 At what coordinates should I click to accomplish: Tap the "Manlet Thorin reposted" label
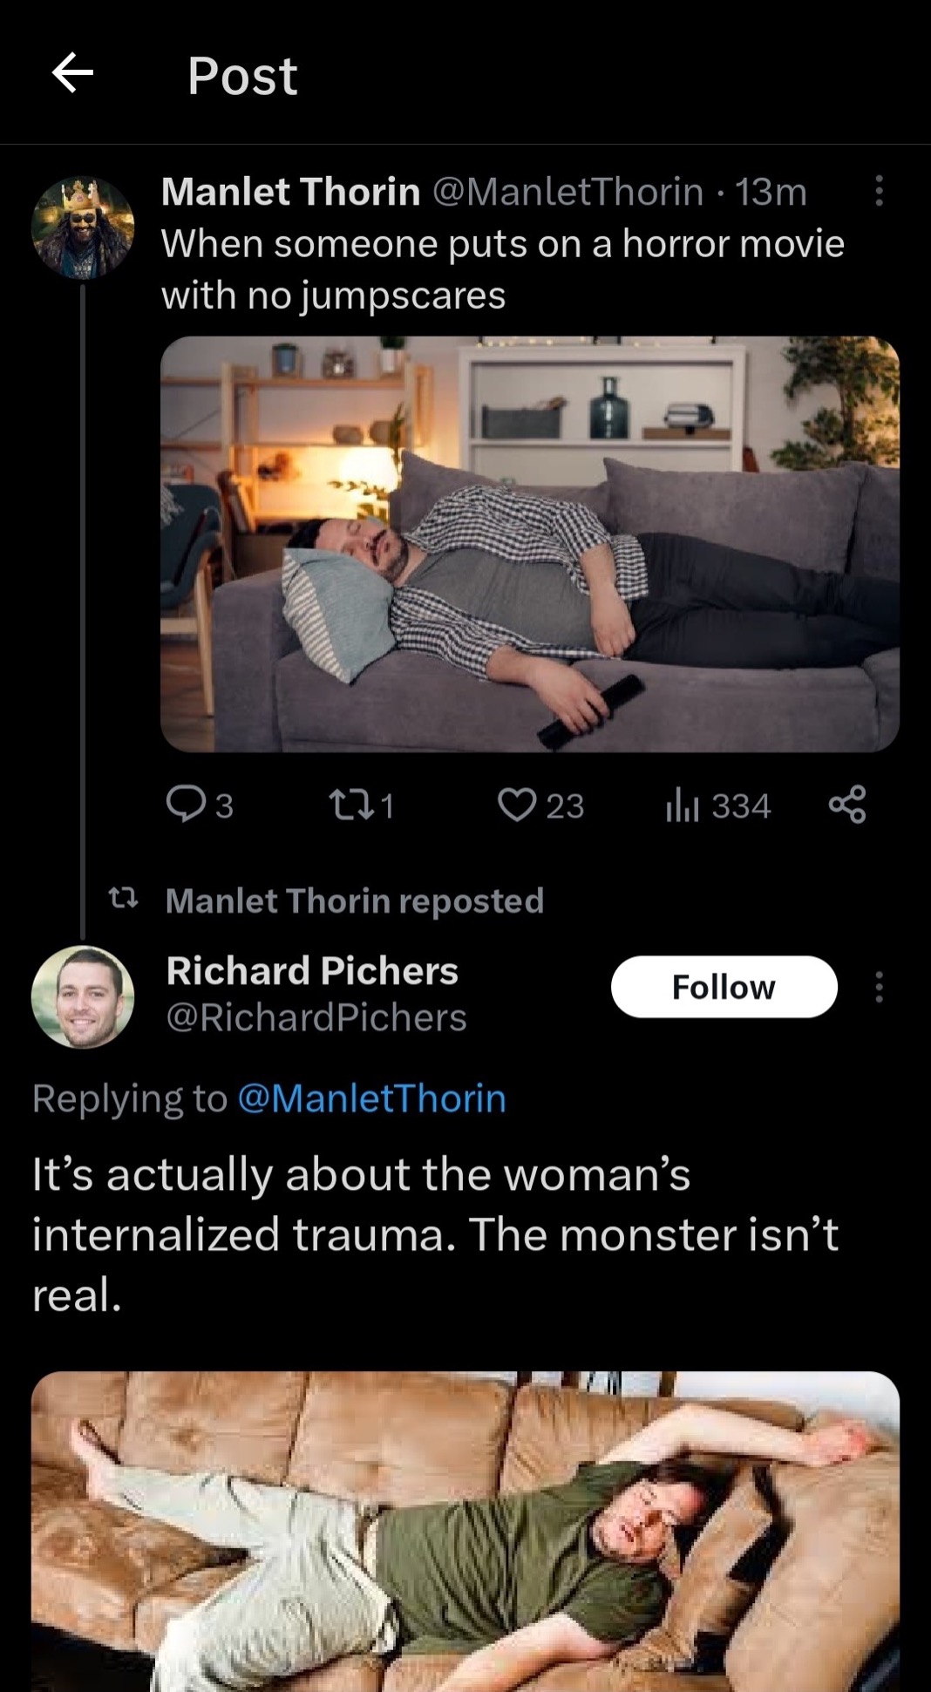[354, 900]
